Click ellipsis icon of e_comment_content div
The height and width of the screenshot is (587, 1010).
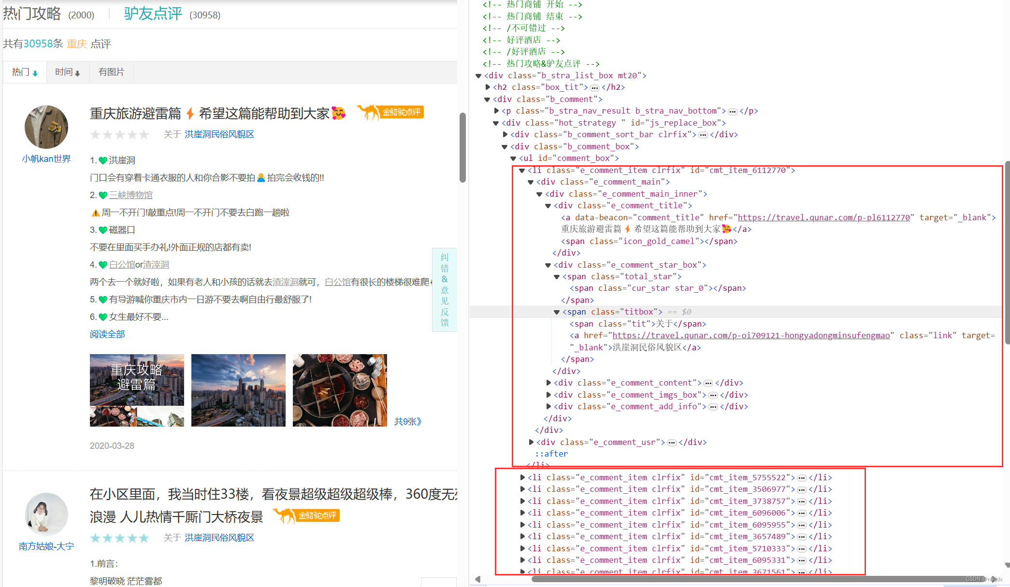click(x=708, y=383)
